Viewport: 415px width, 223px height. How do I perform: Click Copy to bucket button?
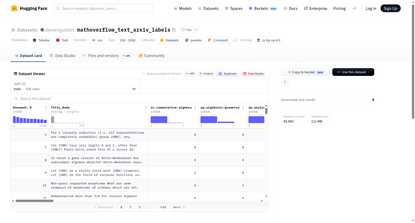click(306, 72)
